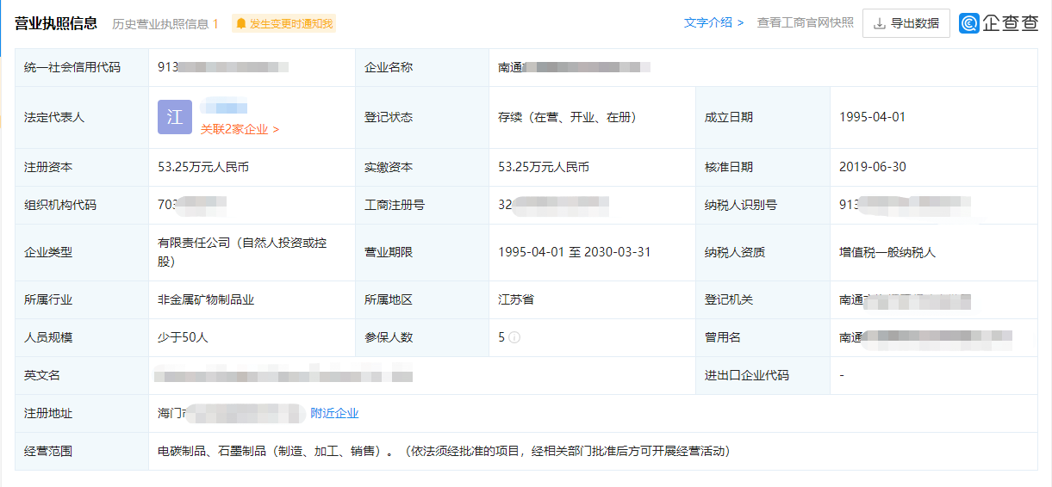Click 江苏省 region value
The width and height of the screenshot is (1052, 487).
pos(516,299)
